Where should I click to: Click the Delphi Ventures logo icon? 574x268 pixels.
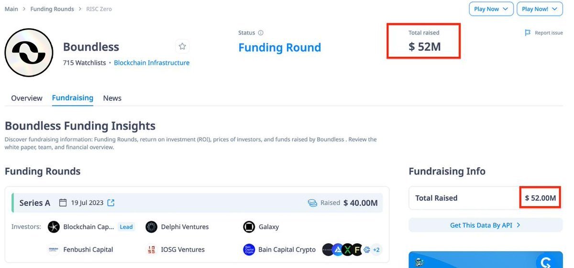tap(152, 227)
